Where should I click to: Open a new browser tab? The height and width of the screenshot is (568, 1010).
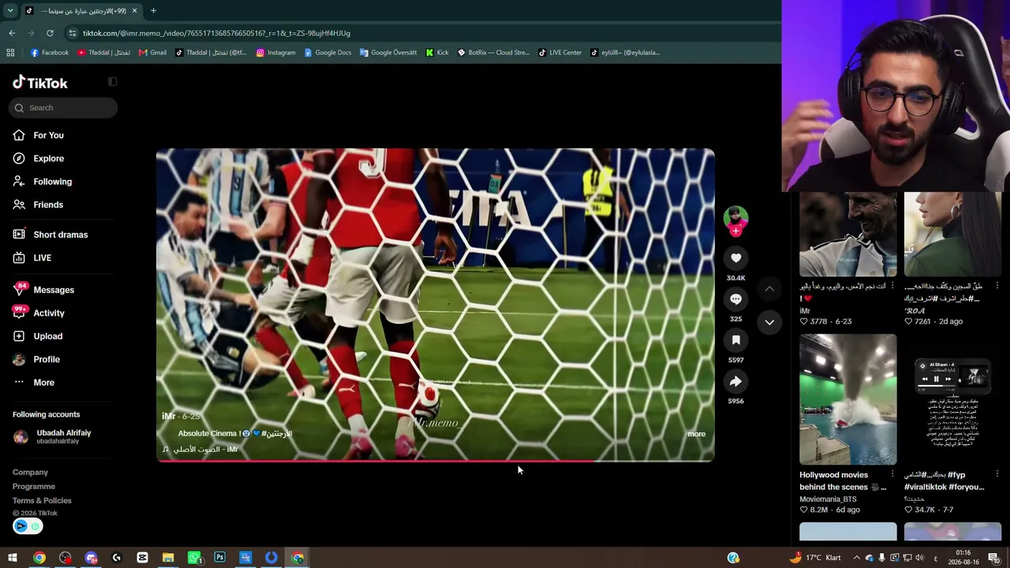153,11
